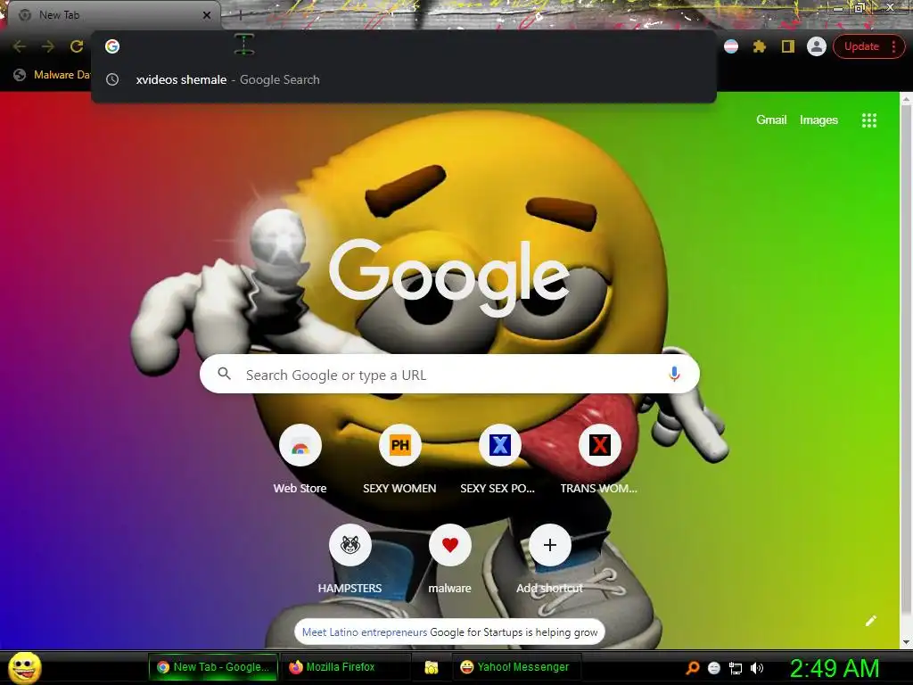Viewport: 913px width, 685px height.
Task: Open a new tab with the plus button
Action: click(240, 15)
